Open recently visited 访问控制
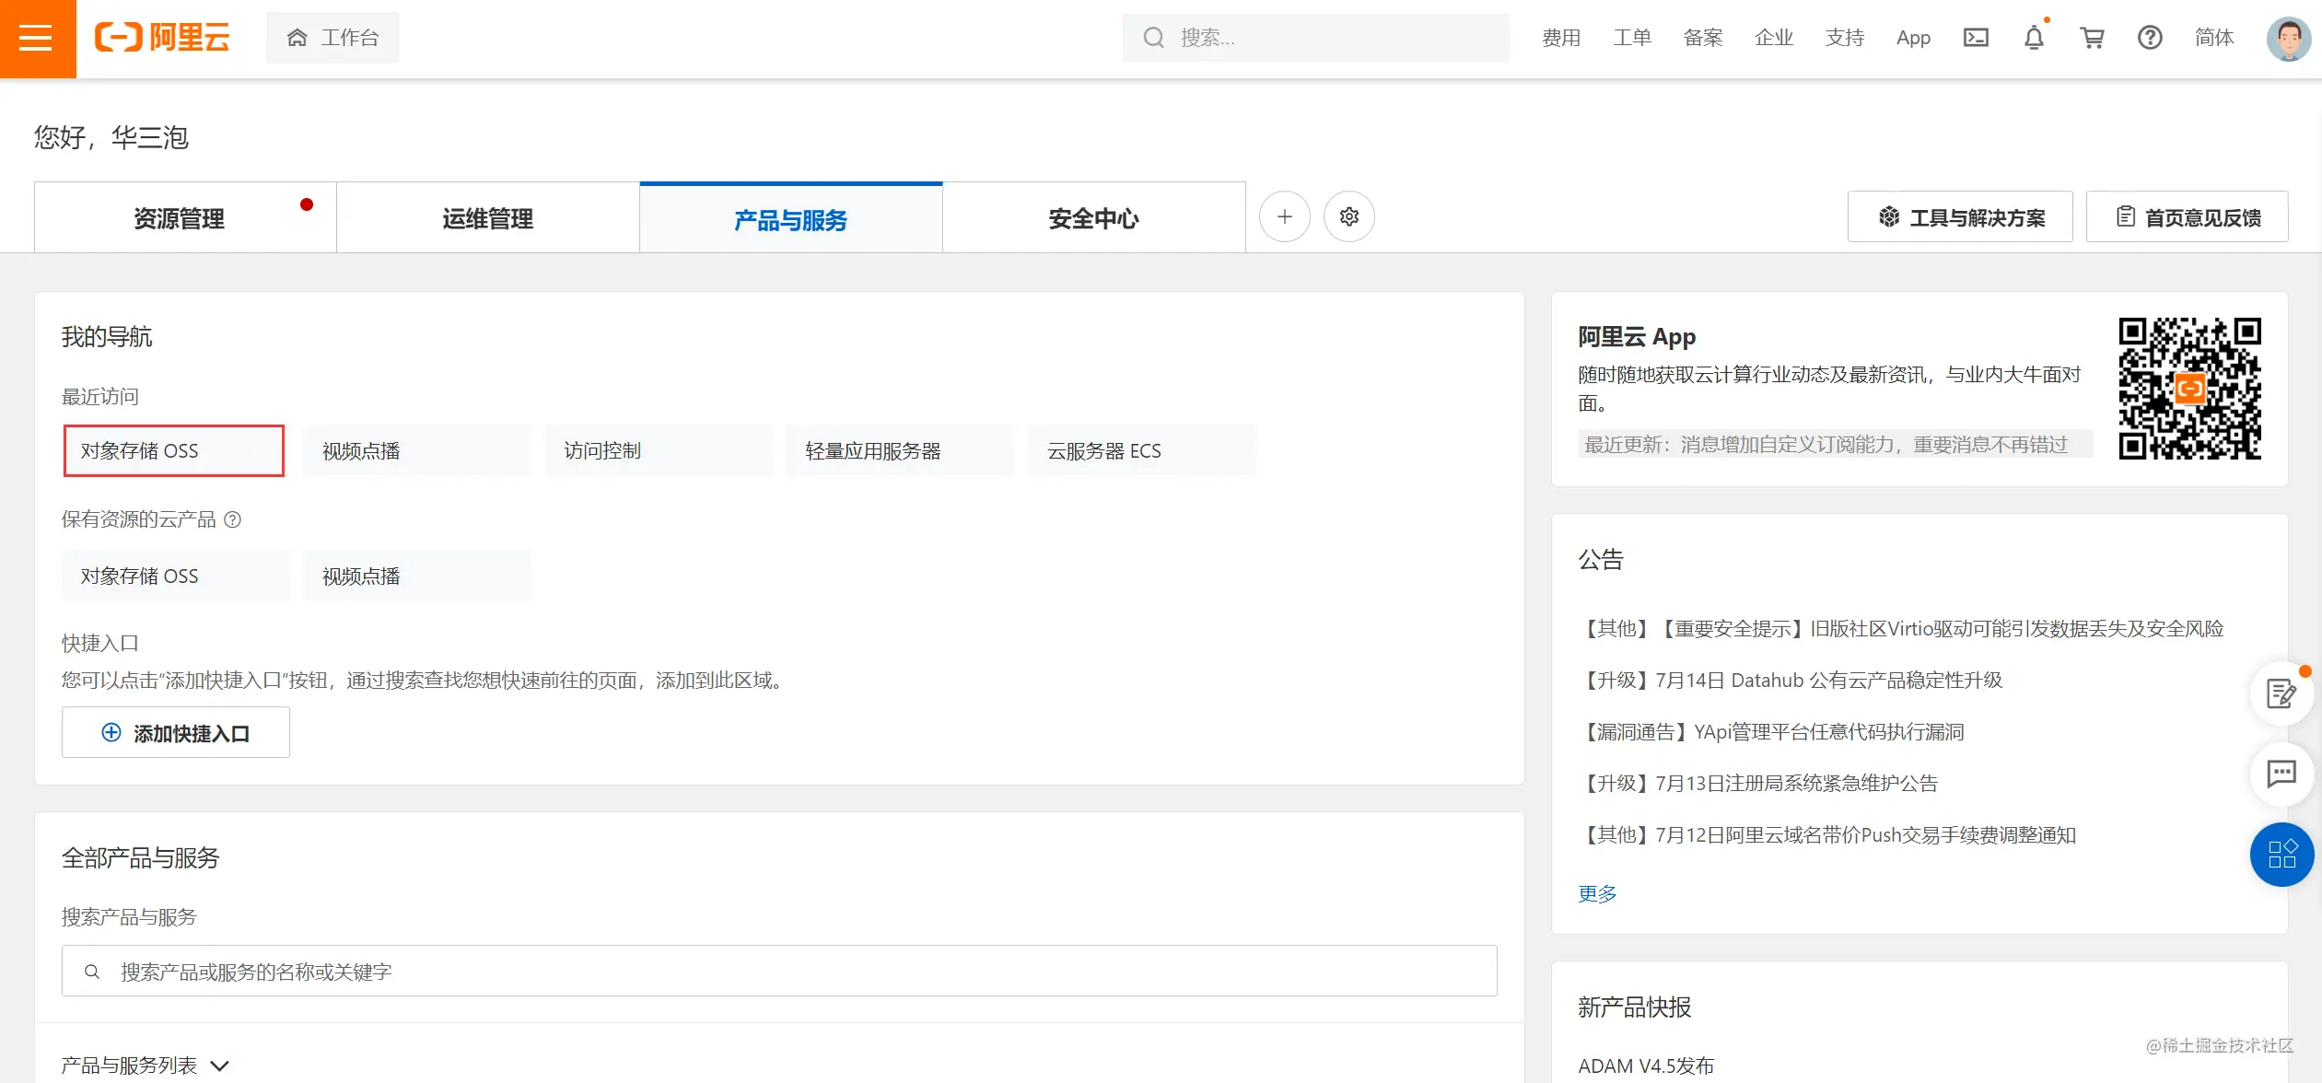Screen dimensions: 2322x1083 [x=658, y=451]
